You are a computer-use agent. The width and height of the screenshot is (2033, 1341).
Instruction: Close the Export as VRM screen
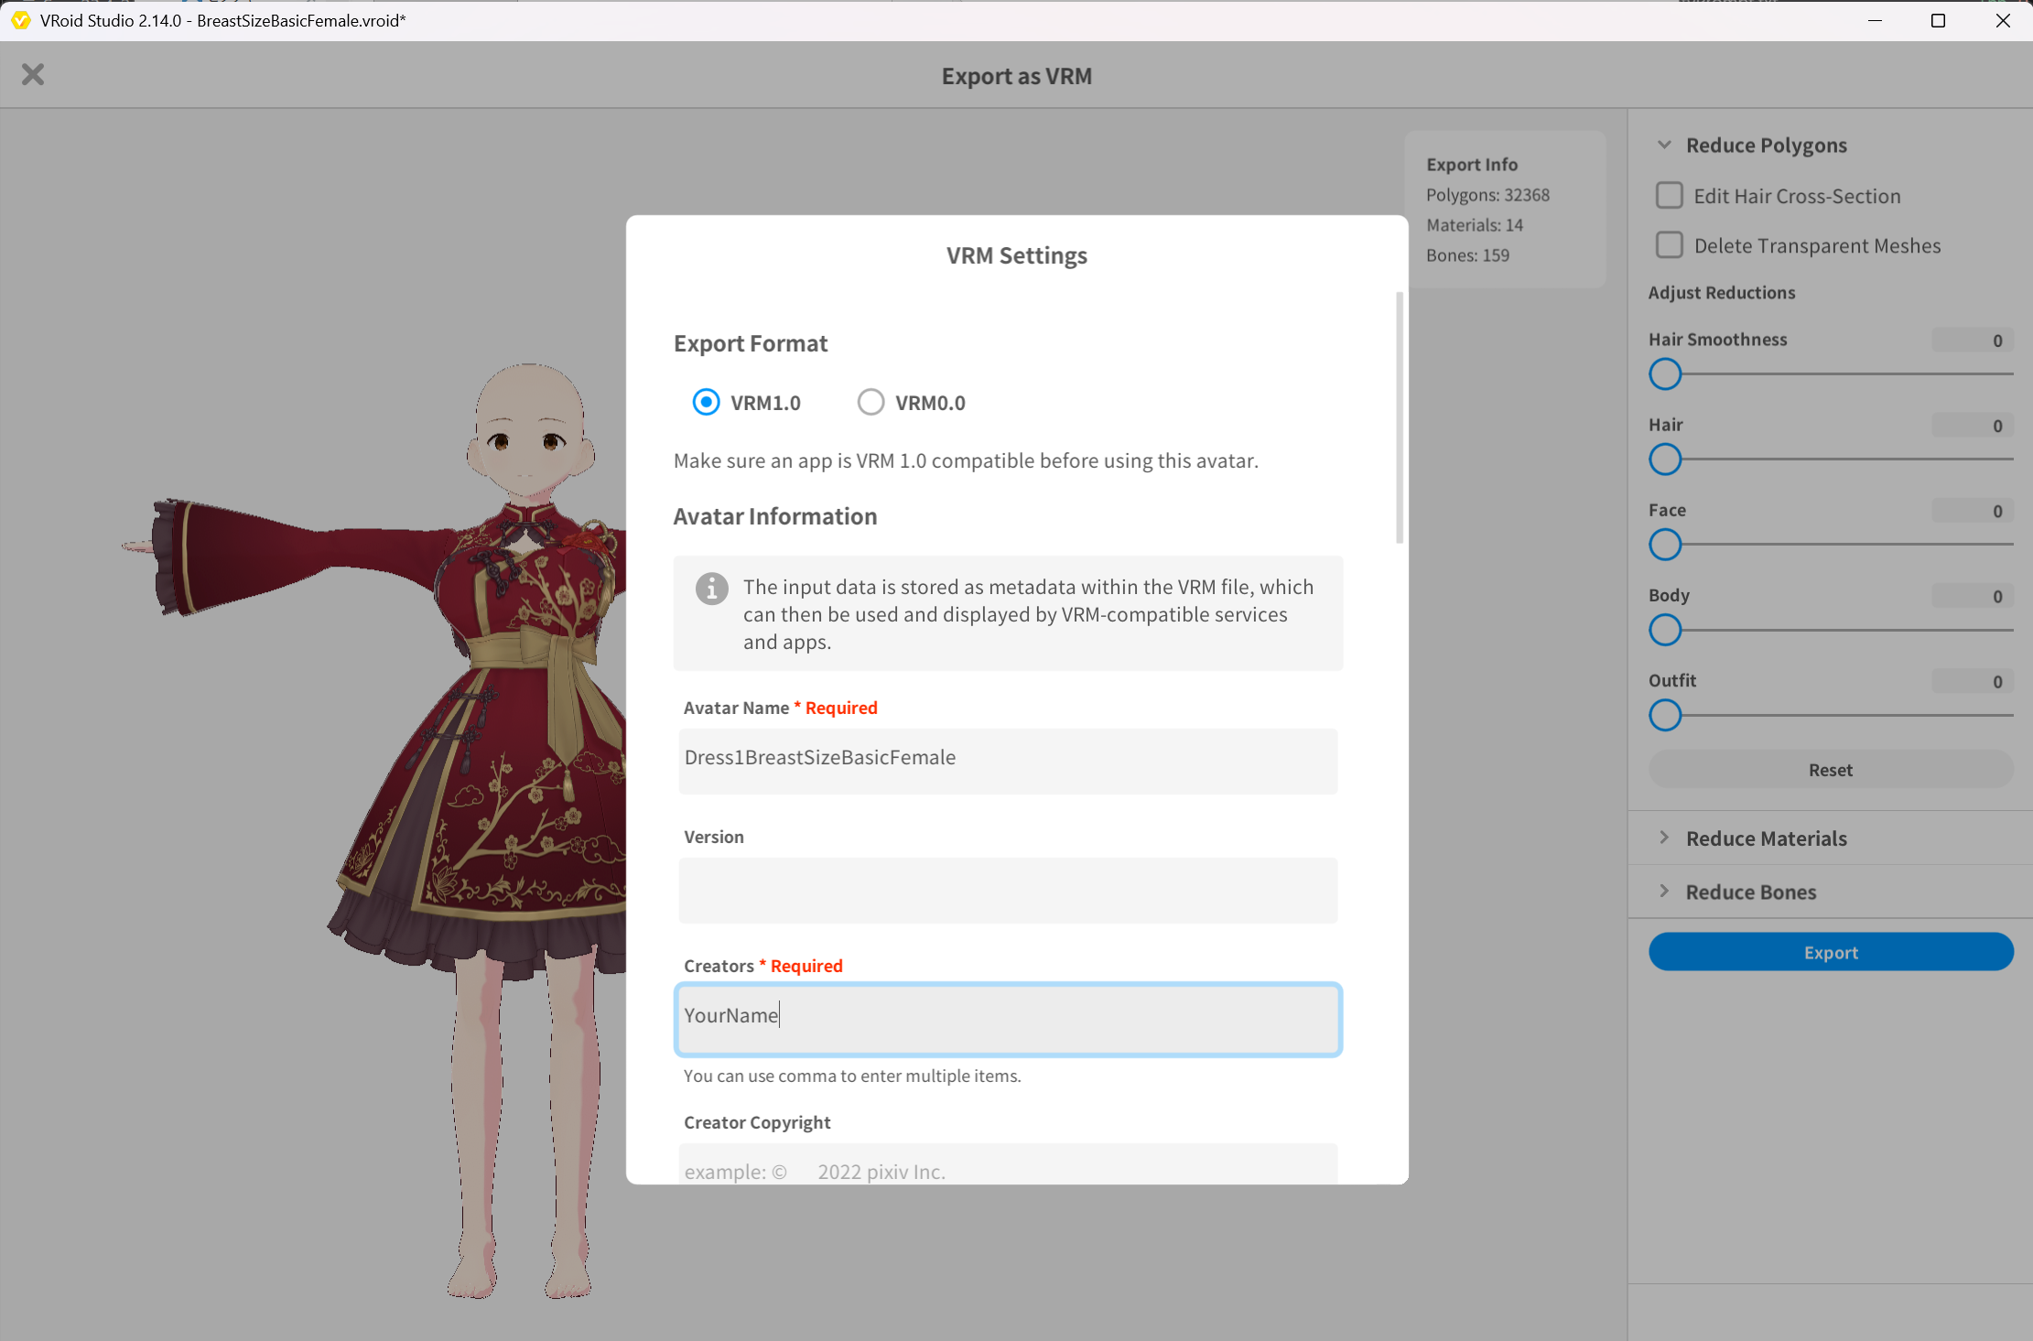(33, 74)
